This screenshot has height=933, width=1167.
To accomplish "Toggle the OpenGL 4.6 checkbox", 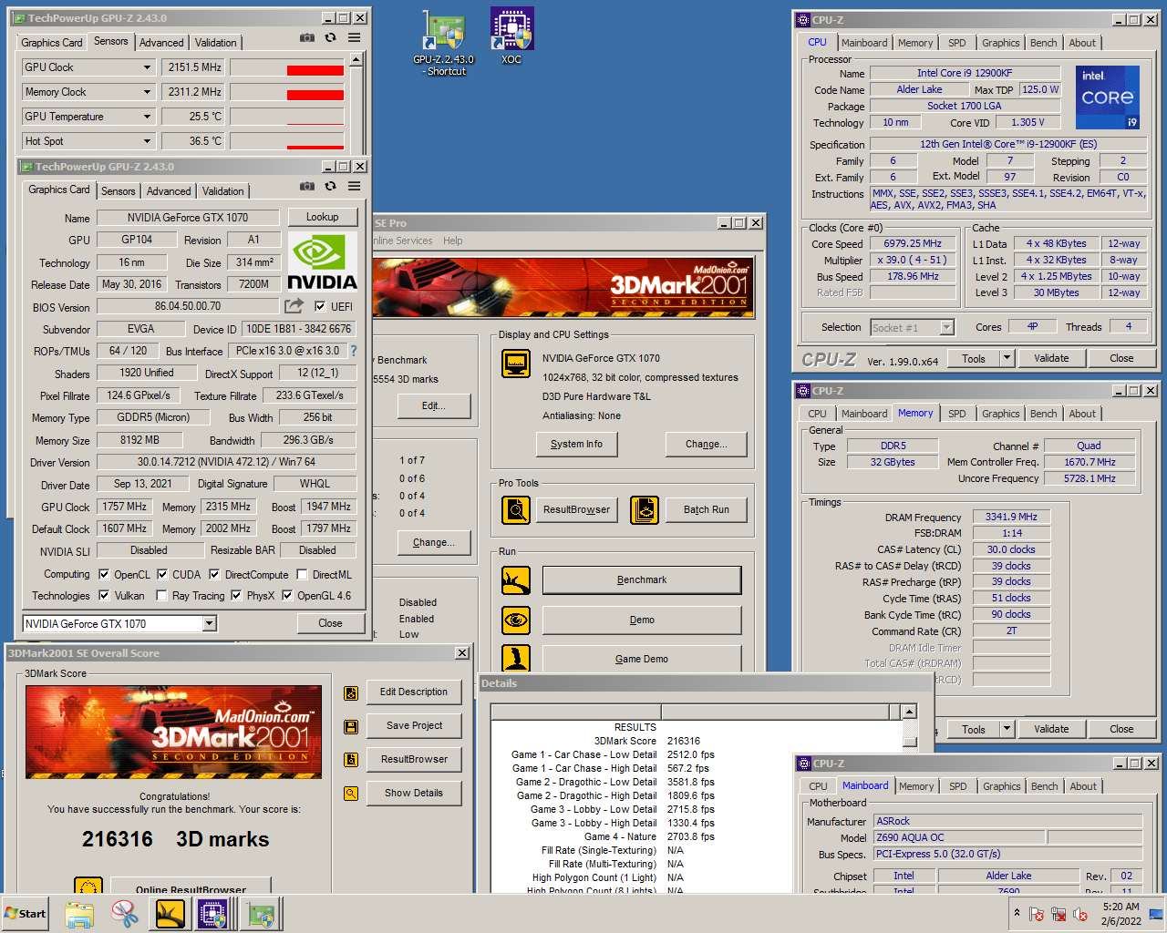I will [287, 596].
